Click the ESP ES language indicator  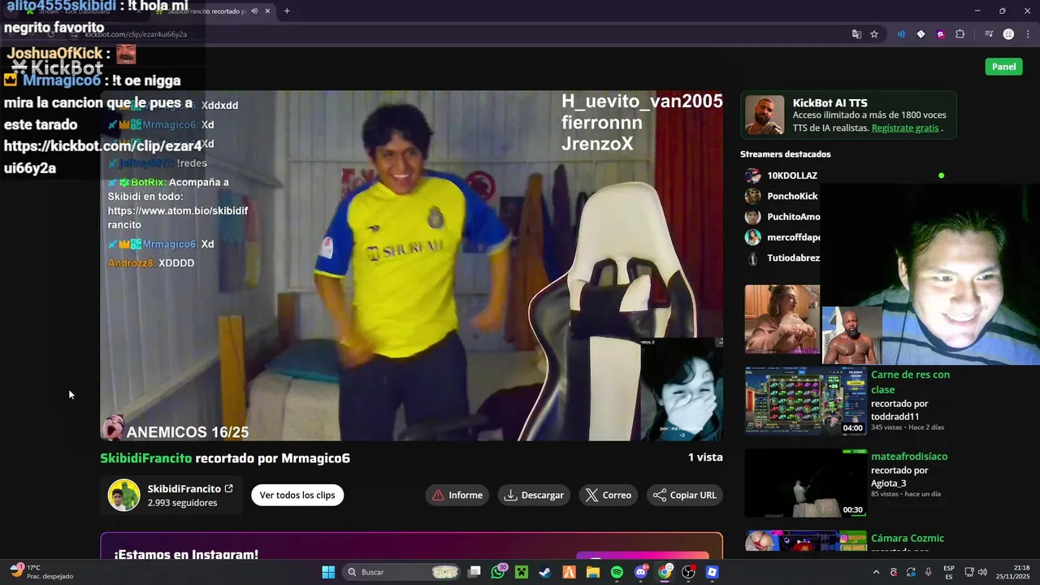[948, 572]
